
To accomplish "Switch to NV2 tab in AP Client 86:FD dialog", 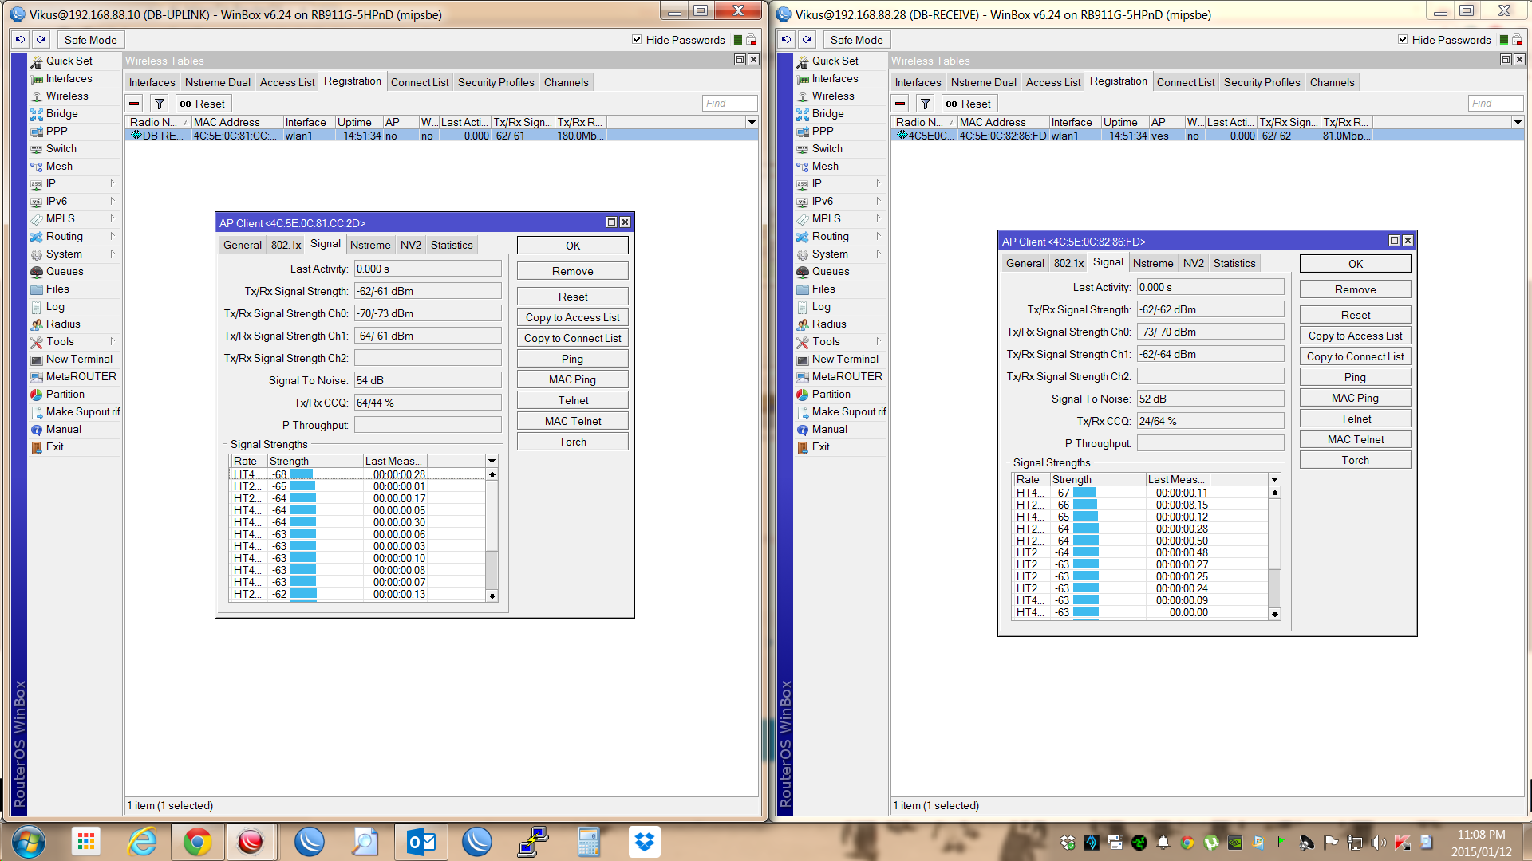I will click(1194, 263).
